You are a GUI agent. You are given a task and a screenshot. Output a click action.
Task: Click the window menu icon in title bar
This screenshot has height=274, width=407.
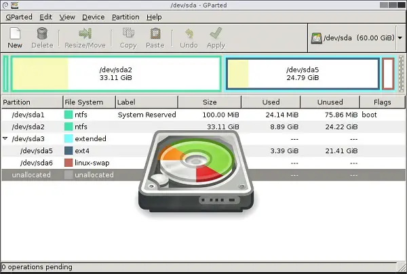5,5
